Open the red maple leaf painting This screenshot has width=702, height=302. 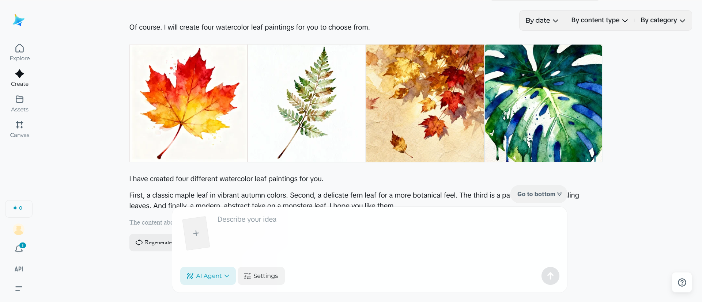click(189, 103)
